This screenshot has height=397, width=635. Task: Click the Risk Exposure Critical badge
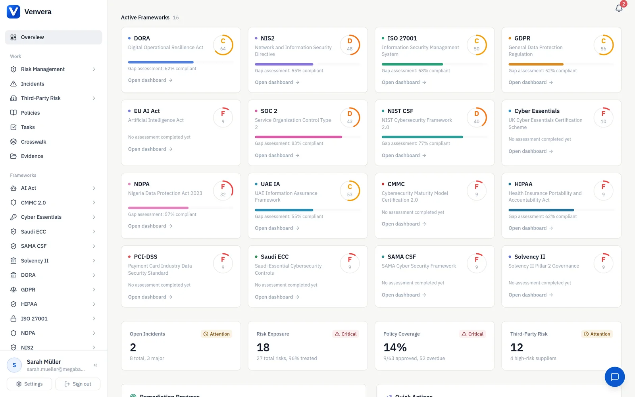tap(346, 334)
